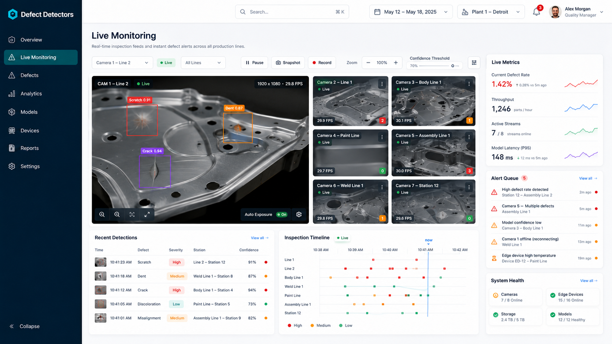
Task: Decrease zoom with the minus button
Action: click(368, 63)
